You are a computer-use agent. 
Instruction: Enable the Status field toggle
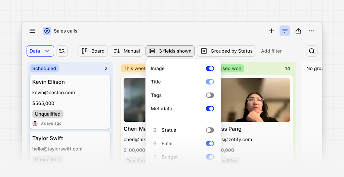pos(210,130)
